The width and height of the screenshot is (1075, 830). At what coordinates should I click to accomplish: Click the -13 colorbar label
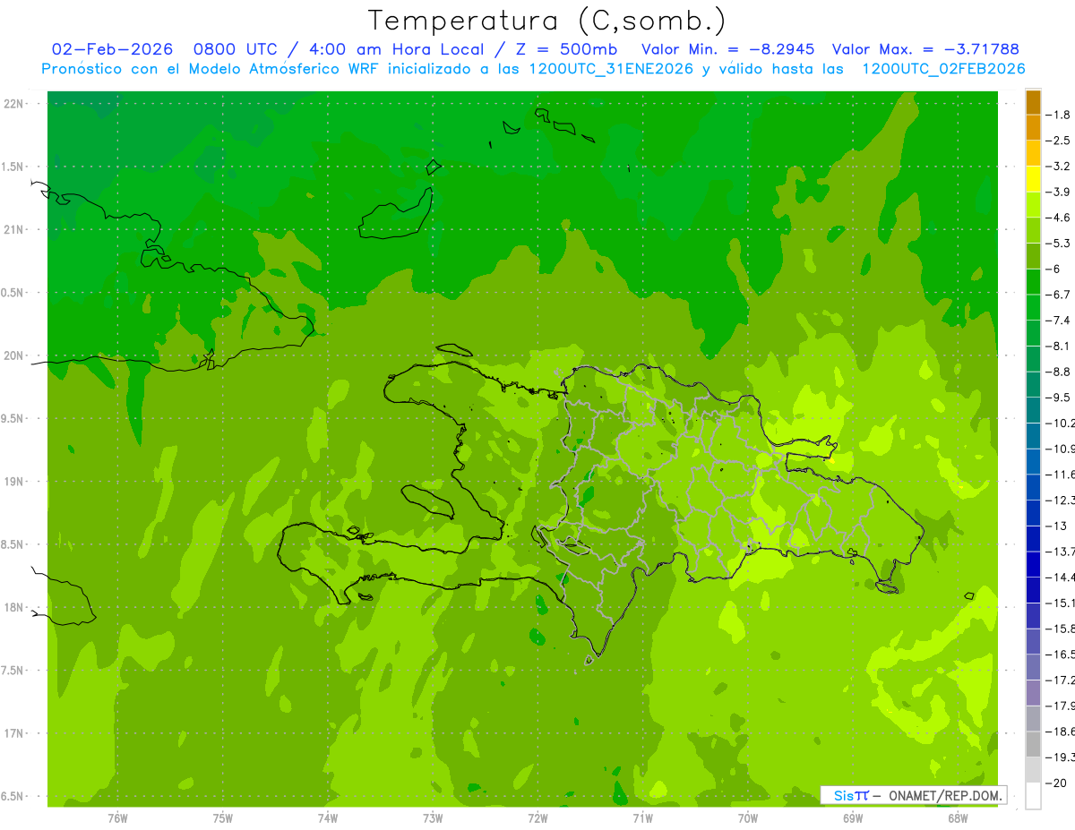coord(1058,526)
